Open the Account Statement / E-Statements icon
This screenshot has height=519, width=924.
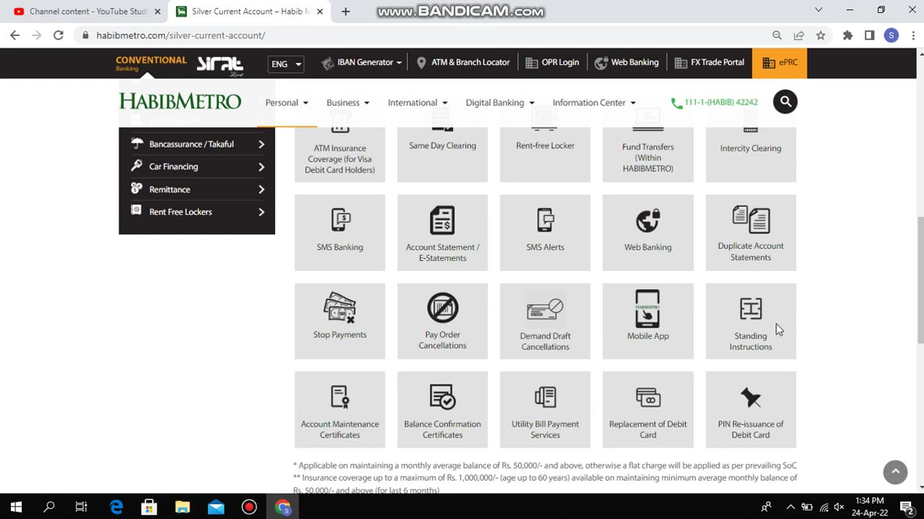pyautogui.click(x=443, y=221)
